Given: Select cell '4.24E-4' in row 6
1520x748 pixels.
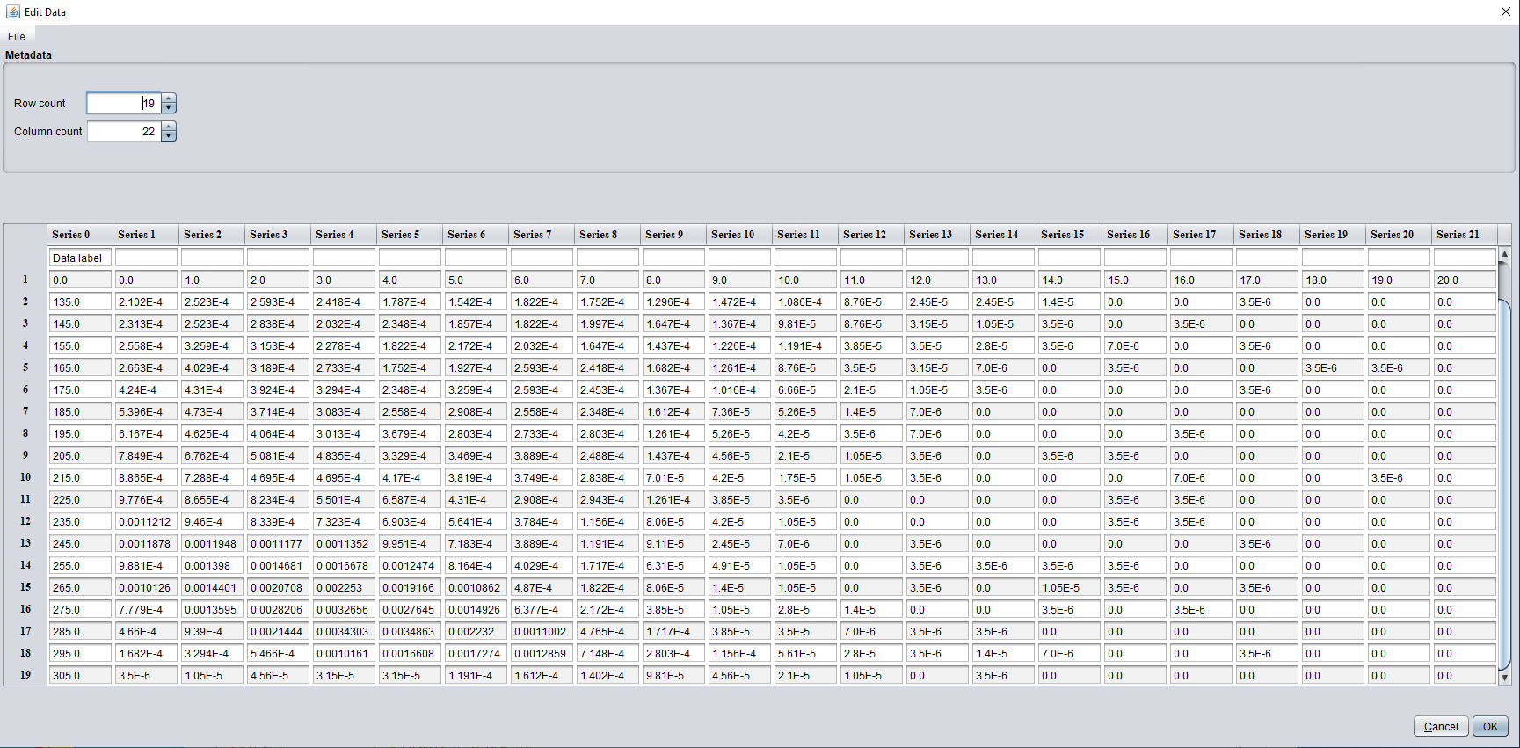Looking at the screenshot, I should point(146,390).
